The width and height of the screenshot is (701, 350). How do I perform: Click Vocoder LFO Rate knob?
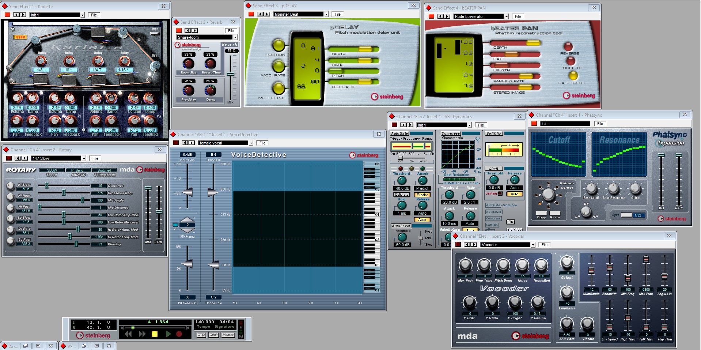(x=567, y=324)
